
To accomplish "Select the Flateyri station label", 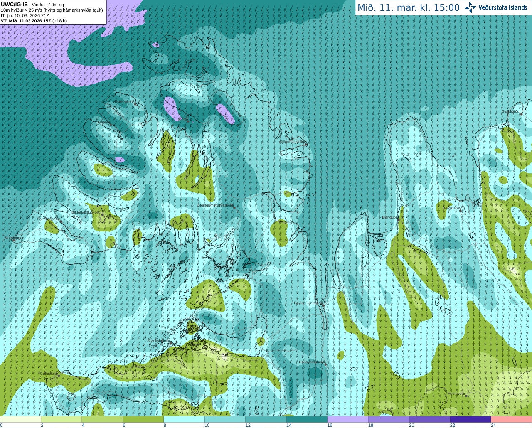I will pos(103,123).
